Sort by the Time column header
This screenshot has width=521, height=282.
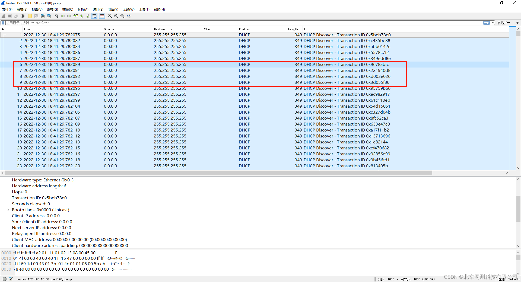click(x=63, y=29)
